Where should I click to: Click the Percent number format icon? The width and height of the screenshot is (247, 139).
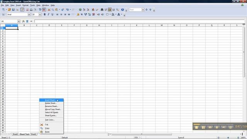click(x=82, y=15)
